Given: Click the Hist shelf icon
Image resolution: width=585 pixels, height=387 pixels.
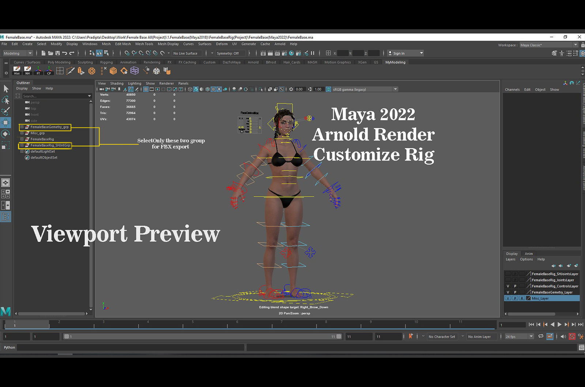Looking at the screenshot, I should pos(17,70).
